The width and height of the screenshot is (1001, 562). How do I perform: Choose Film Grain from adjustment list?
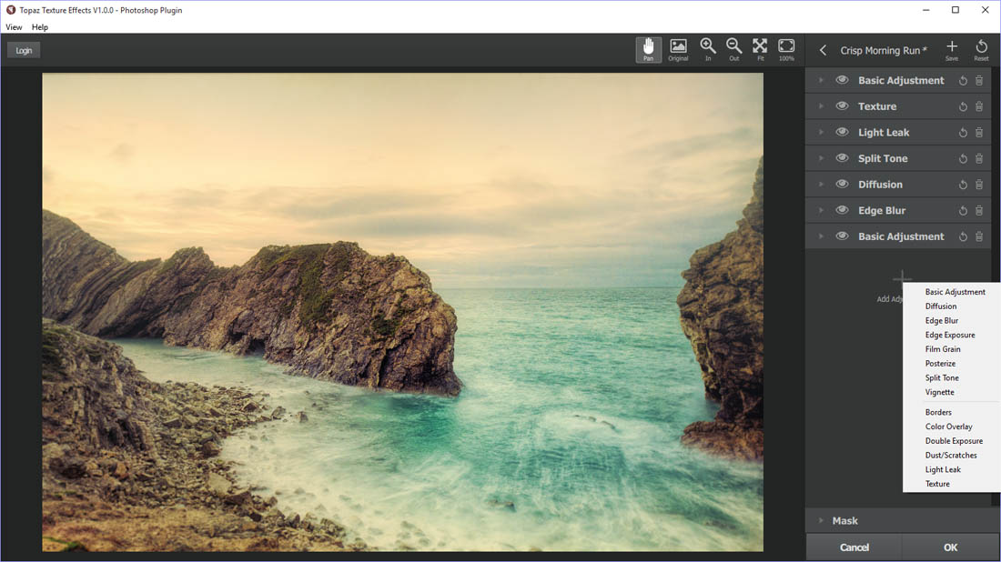943,349
